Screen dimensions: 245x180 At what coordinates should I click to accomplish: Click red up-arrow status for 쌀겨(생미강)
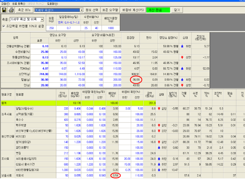click(159, 142)
